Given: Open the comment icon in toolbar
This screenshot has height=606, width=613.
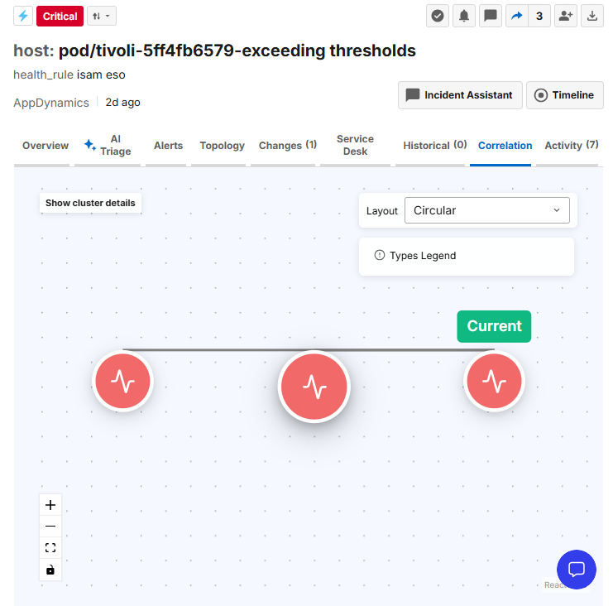Looking at the screenshot, I should click(491, 16).
